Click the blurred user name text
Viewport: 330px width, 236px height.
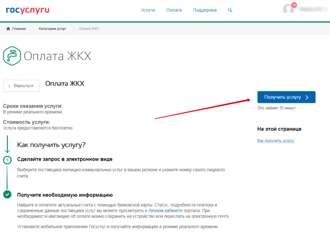pos(313,9)
